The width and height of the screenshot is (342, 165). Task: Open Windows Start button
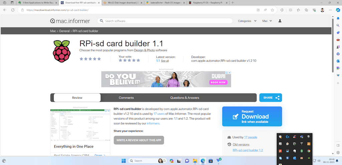coord(124,161)
